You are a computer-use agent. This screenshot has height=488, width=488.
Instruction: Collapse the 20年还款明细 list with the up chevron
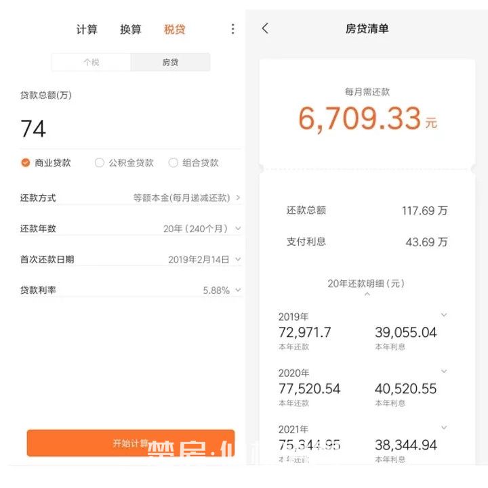click(367, 294)
